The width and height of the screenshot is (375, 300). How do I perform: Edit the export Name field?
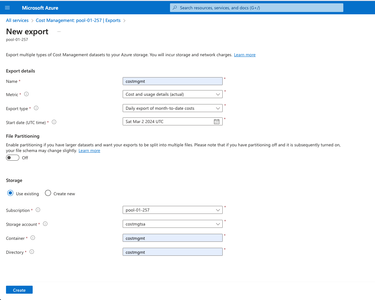172,81
